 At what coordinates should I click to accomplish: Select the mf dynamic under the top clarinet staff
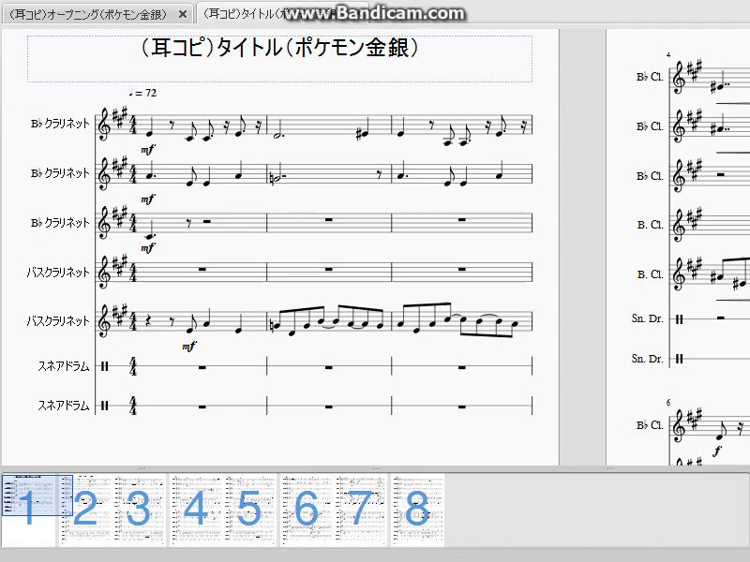coord(148,150)
